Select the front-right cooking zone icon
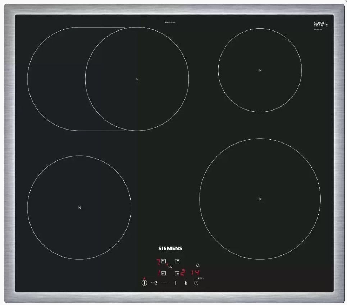Screen dimensions: 347x305 (177, 273)
